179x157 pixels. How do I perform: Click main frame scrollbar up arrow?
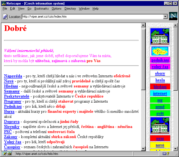point(143,25)
